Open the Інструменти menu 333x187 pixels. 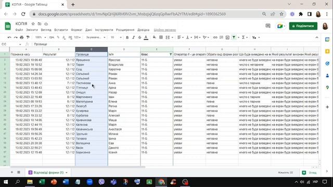[104, 30]
